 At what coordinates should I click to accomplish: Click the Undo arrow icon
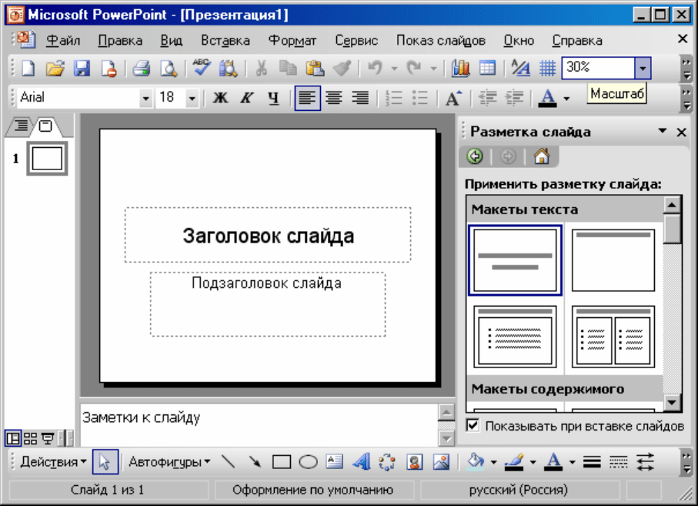point(376,69)
